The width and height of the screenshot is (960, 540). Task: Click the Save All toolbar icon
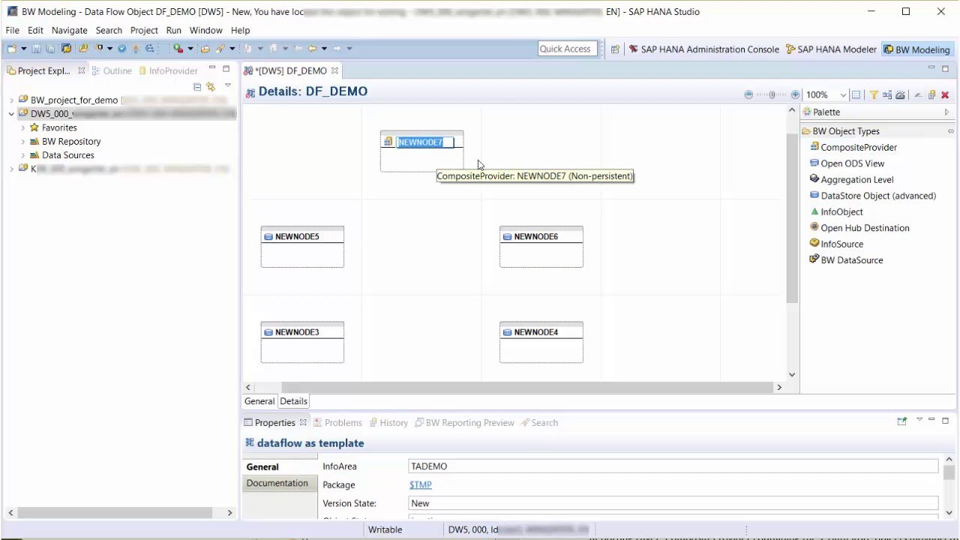tap(50, 49)
